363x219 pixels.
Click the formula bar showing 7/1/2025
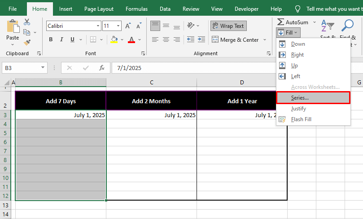tap(194, 68)
